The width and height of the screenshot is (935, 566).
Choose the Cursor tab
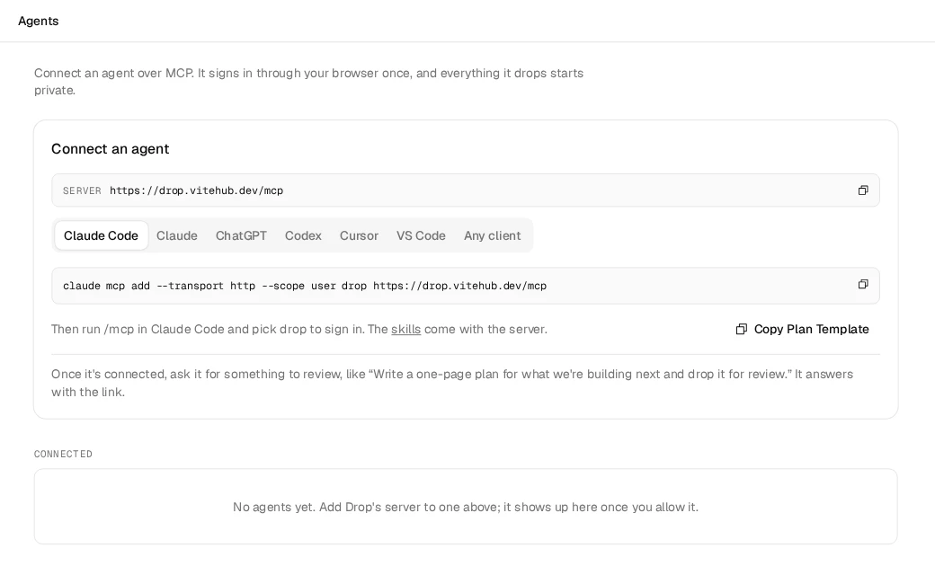pos(359,236)
